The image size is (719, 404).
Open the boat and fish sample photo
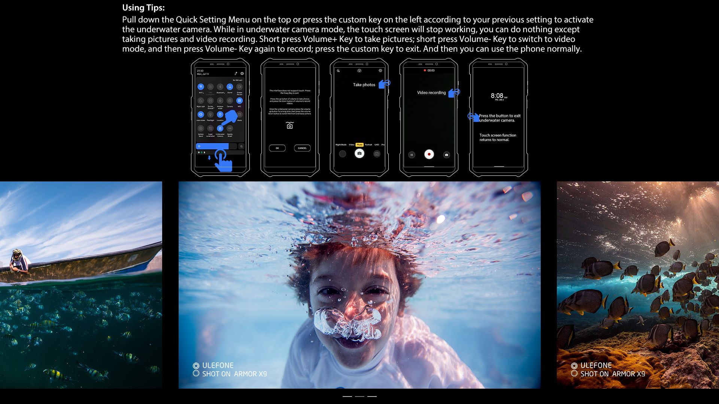(x=81, y=285)
